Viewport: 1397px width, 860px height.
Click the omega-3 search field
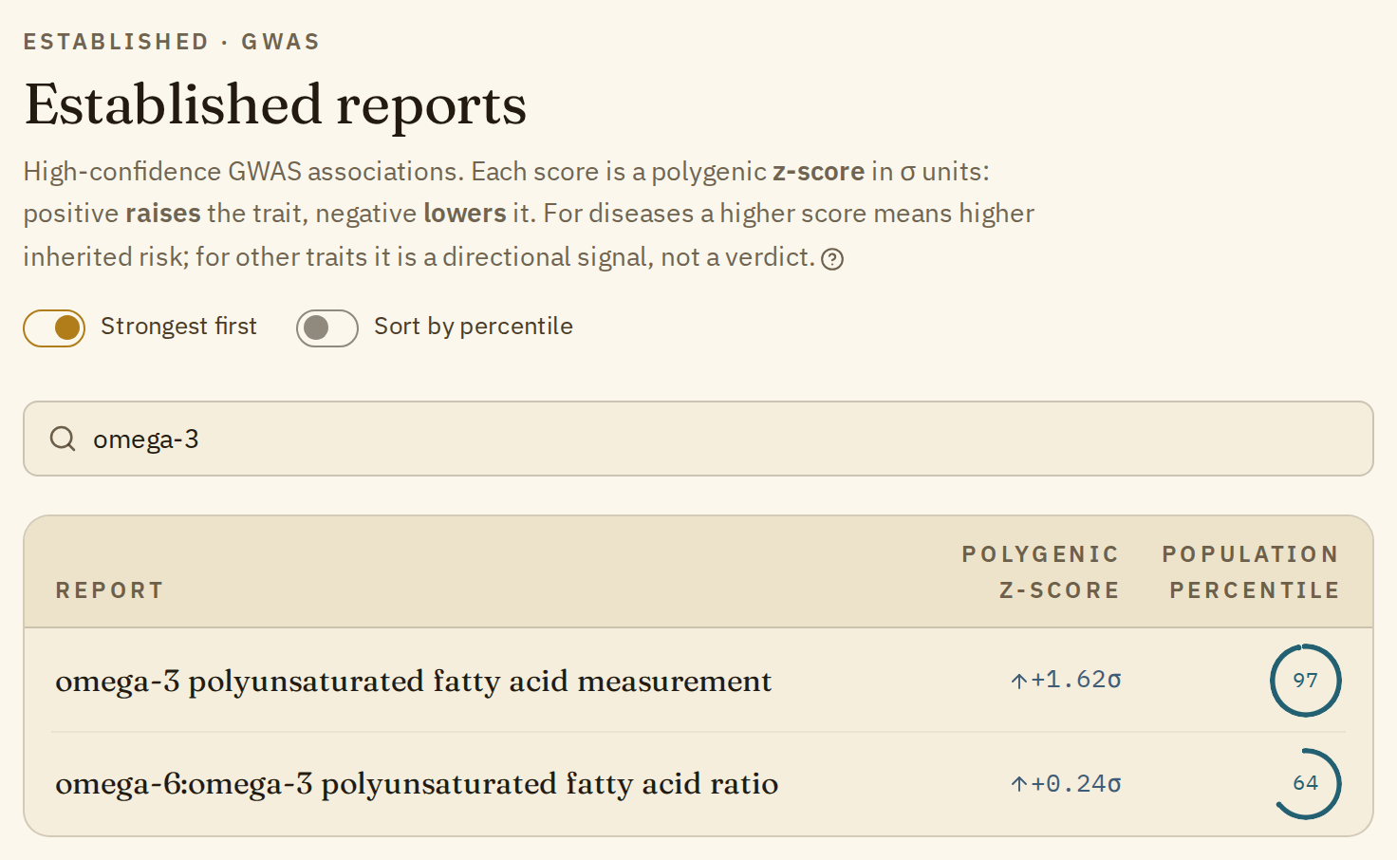698,439
